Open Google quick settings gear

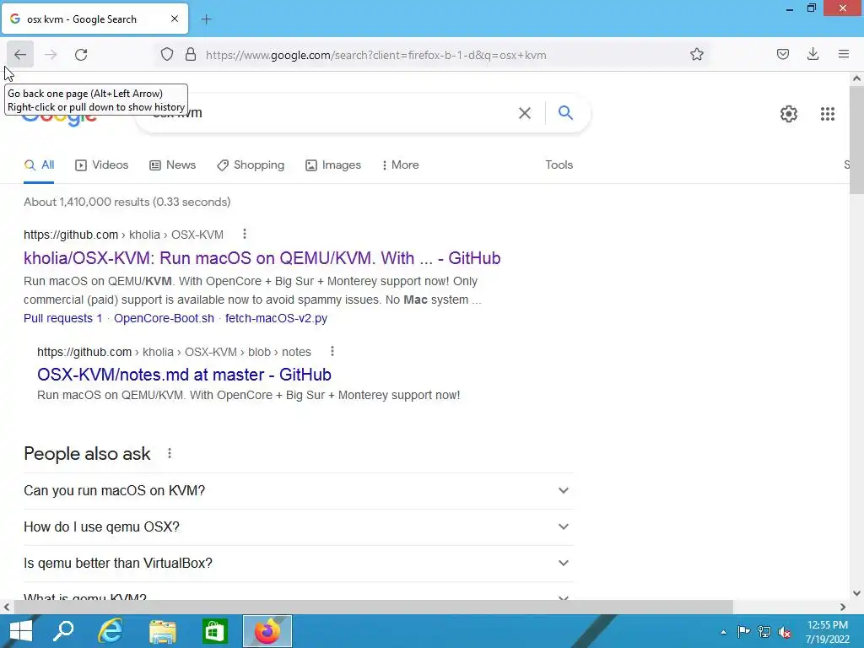tap(789, 114)
